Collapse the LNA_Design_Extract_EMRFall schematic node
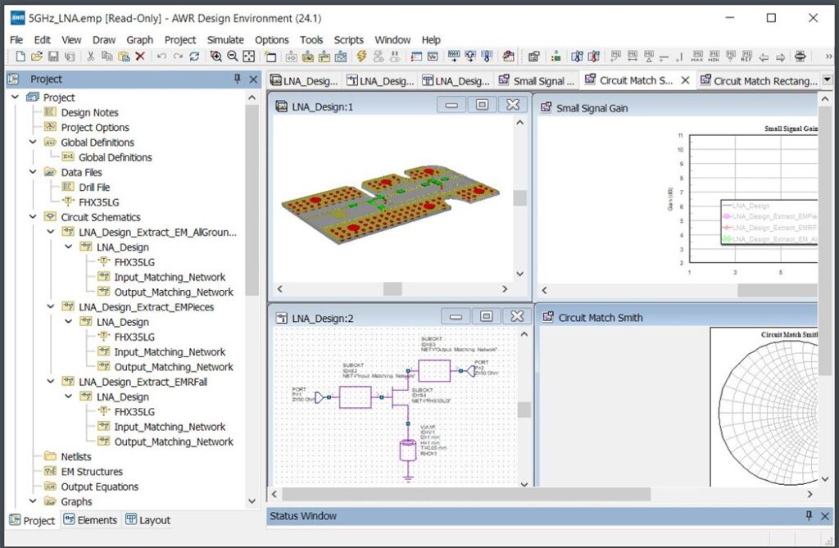This screenshot has width=839, height=548. (51, 382)
